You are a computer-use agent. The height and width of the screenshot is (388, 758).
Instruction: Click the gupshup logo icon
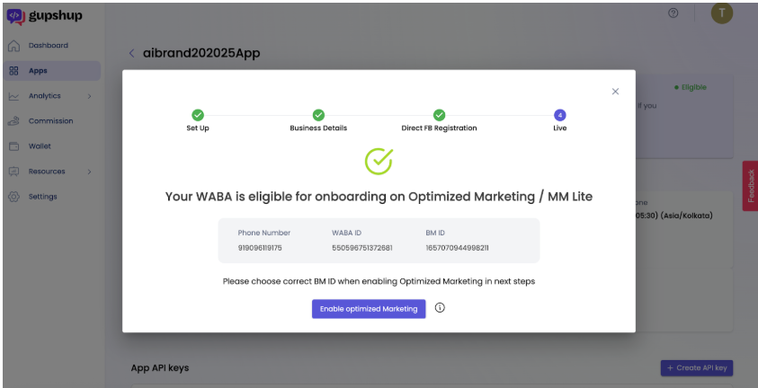pyautogui.click(x=15, y=17)
